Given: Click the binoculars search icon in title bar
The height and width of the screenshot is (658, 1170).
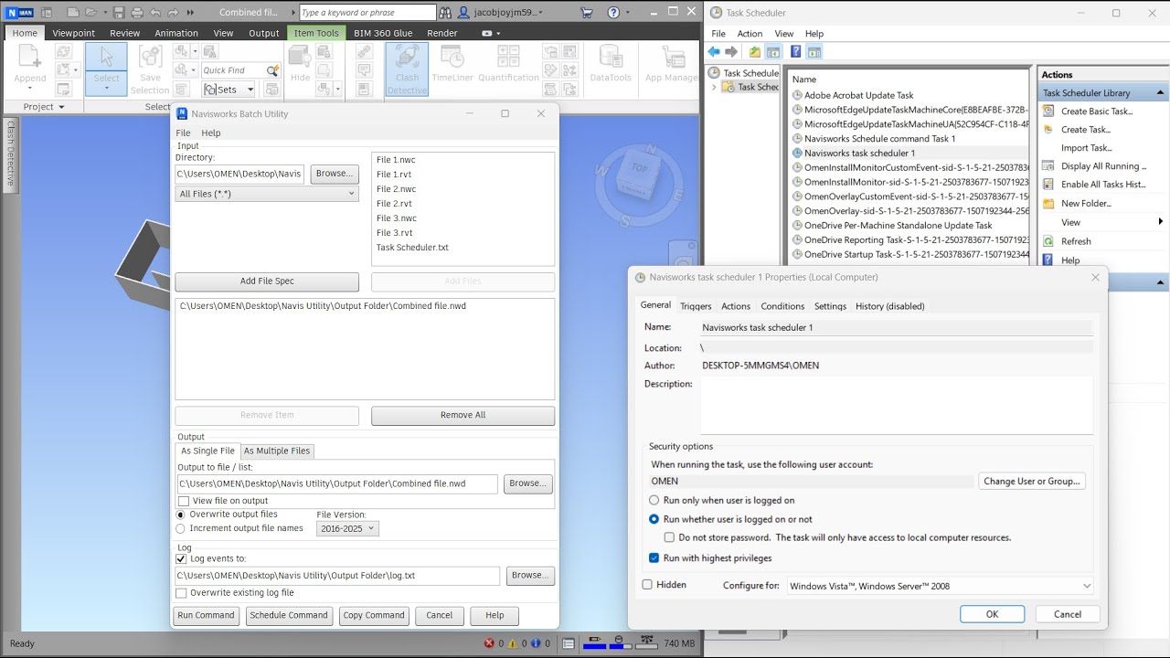Looking at the screenshot, I should (445, 13).
